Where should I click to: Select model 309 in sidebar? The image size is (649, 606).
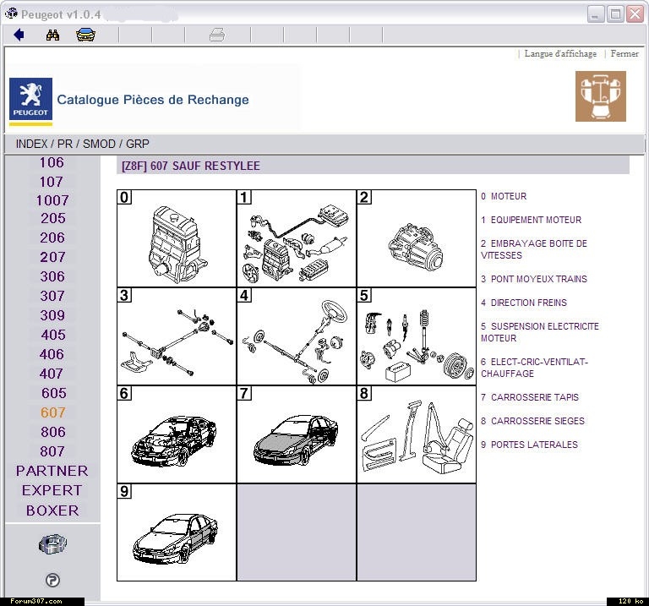(x=52, y=315)
